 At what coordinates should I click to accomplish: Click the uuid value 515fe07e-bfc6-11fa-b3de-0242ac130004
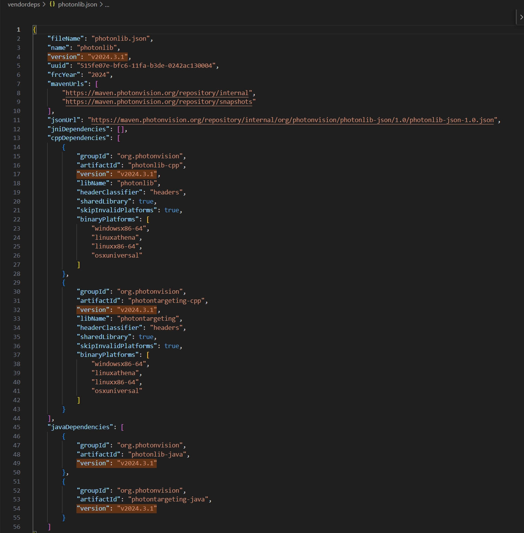(146, 66)
